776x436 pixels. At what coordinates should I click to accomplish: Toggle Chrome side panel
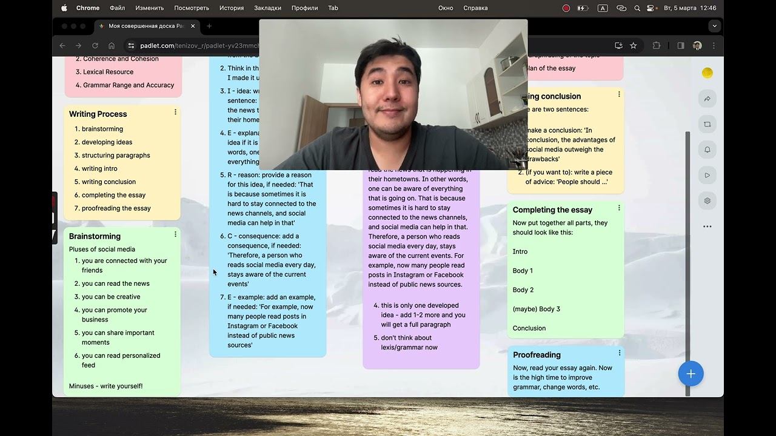pyautogui.click(x=681, y=45)
